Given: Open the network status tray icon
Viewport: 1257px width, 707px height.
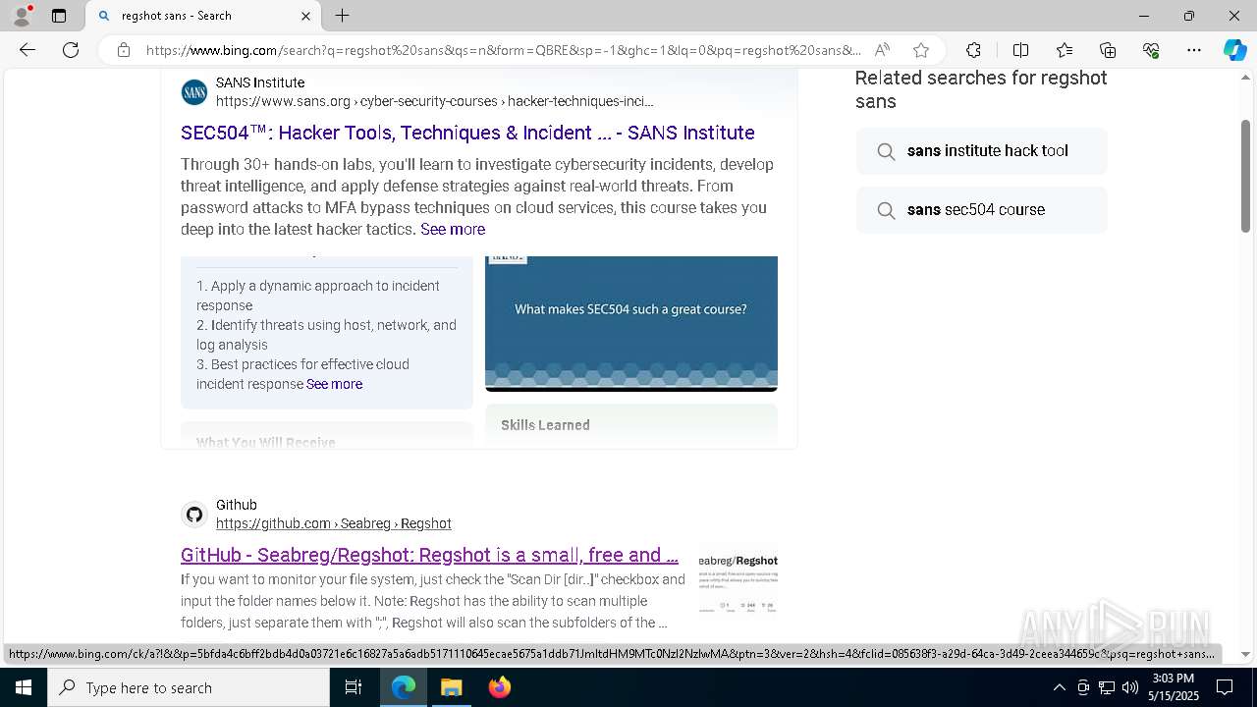Looking at the screenshot, I should coord(1107,687).
